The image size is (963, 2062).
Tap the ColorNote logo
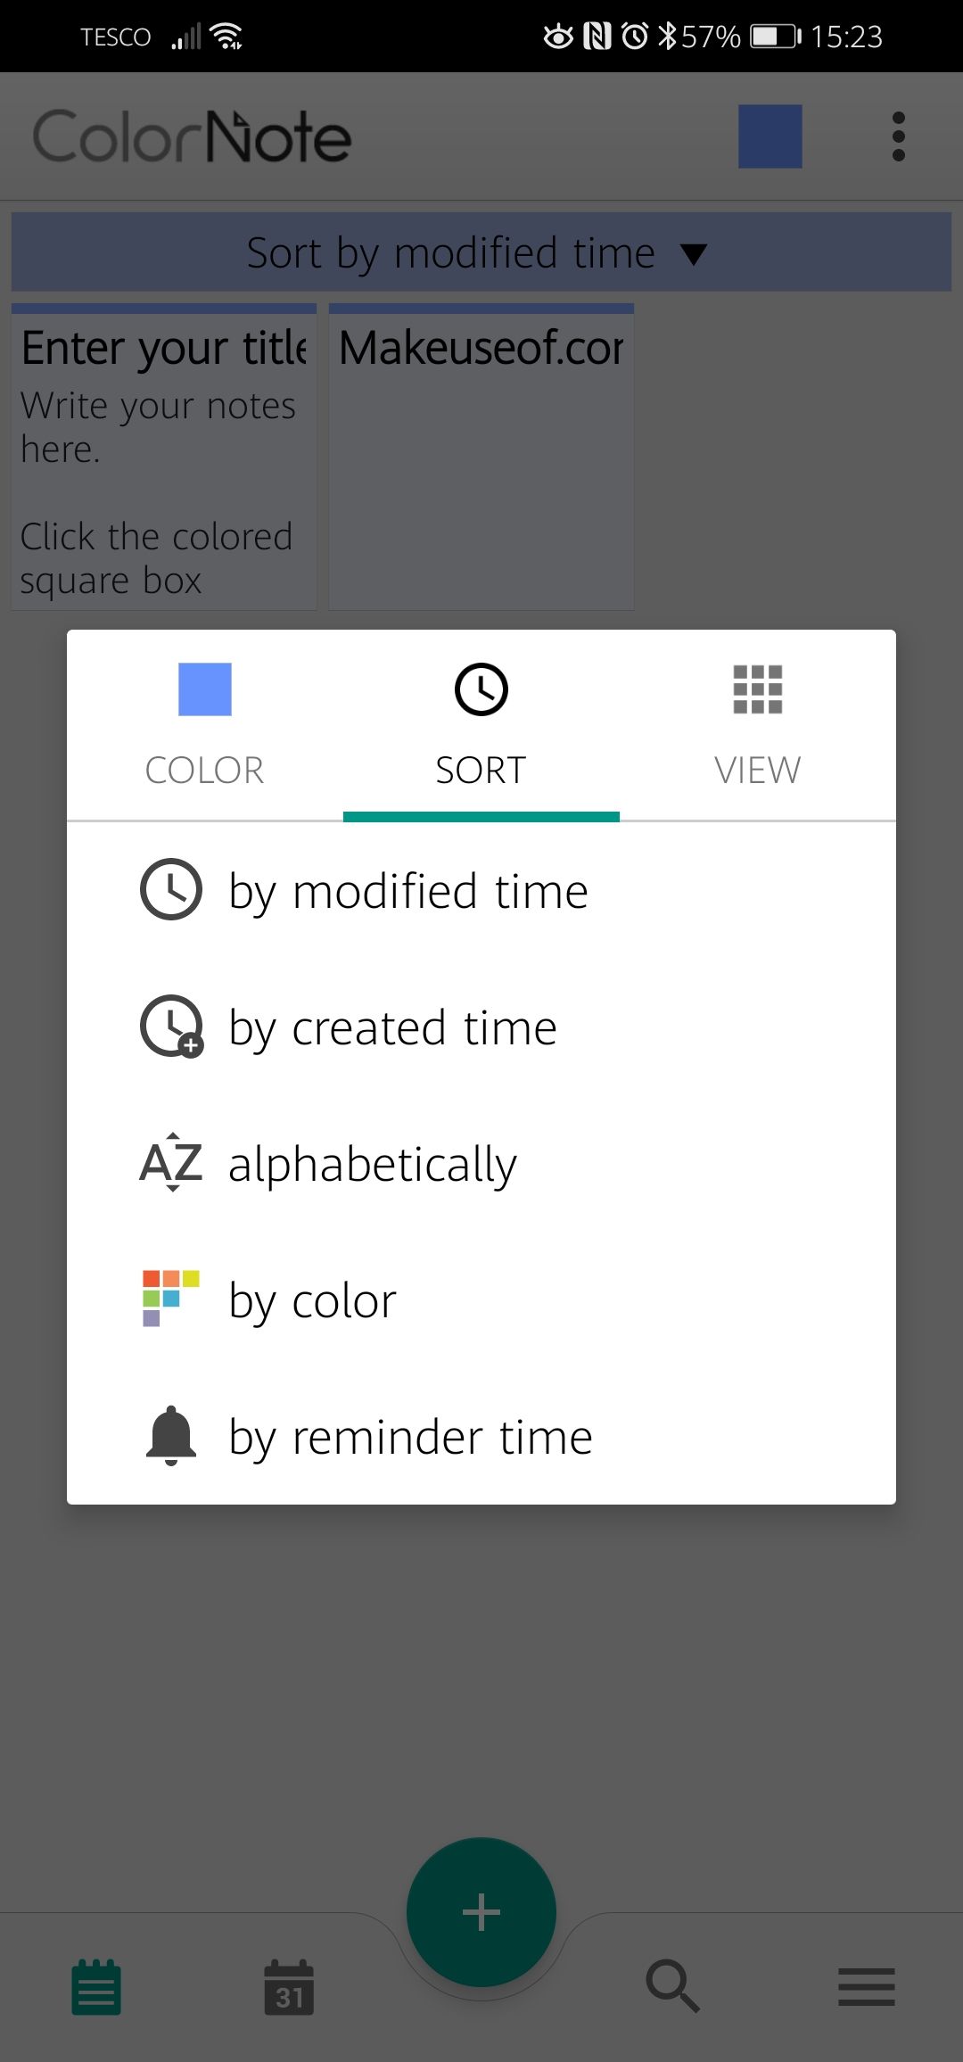pos(192,136)
